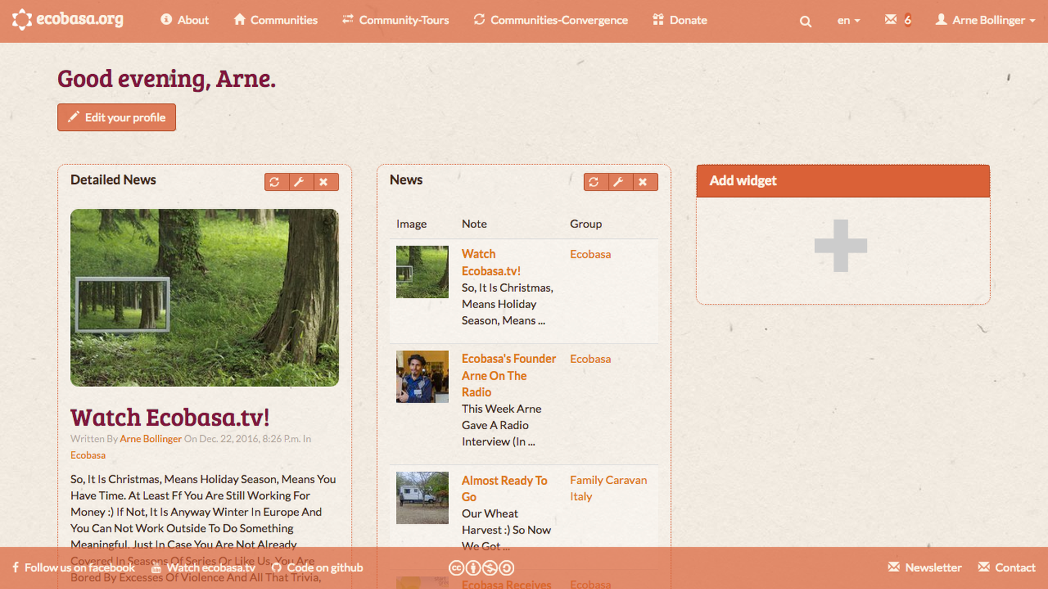Open Family Caravan Italy group link
The image size is (1048, 589).
[609, 489]
